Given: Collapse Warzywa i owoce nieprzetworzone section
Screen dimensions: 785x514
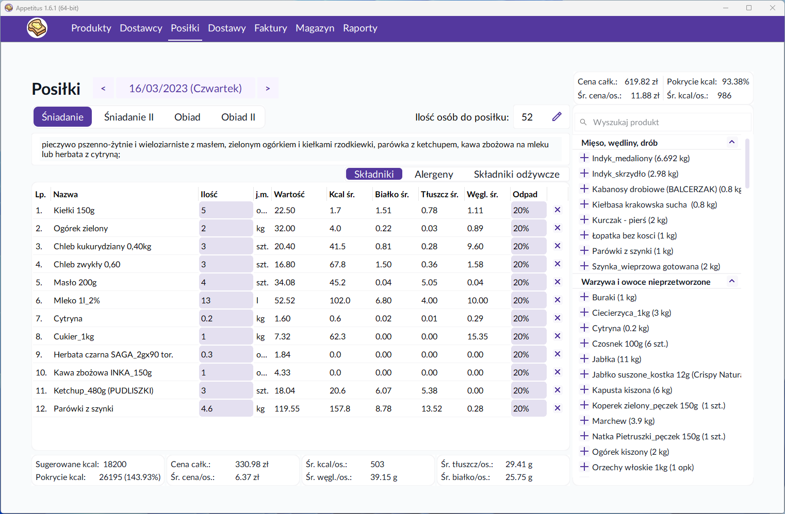Looking at the screenshot, I should tap(731, 281).
